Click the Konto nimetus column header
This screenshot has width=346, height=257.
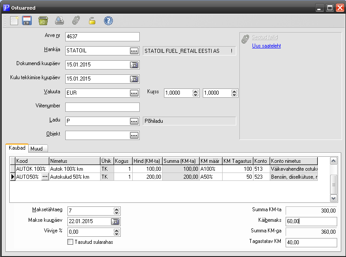294,161
